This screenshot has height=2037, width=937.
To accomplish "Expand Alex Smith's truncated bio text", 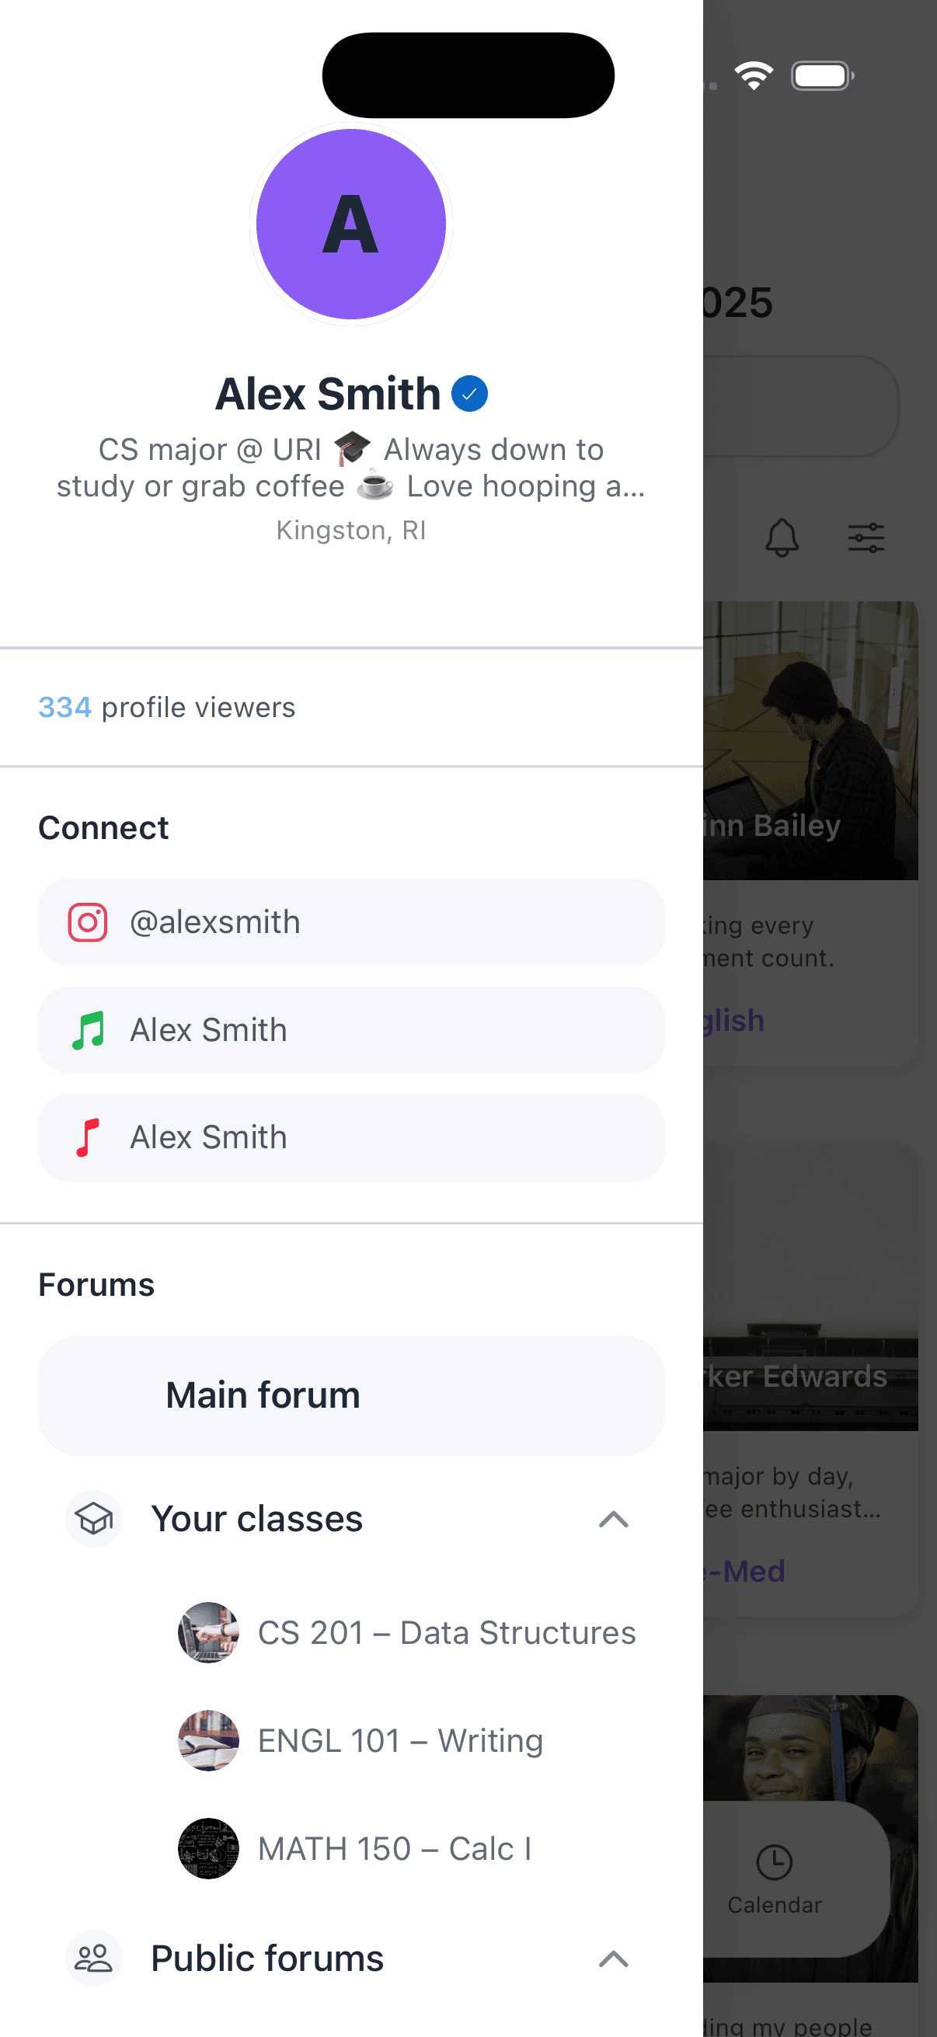I will pos(351,468).
